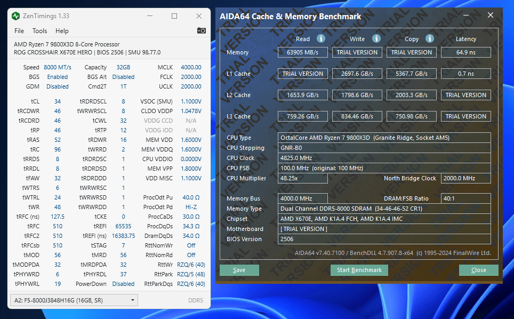This screenshot has height=319, width=514.
Task: Click the ROG CROSSHAIR X670E HERO BIOS line
Action: [87, 52]
